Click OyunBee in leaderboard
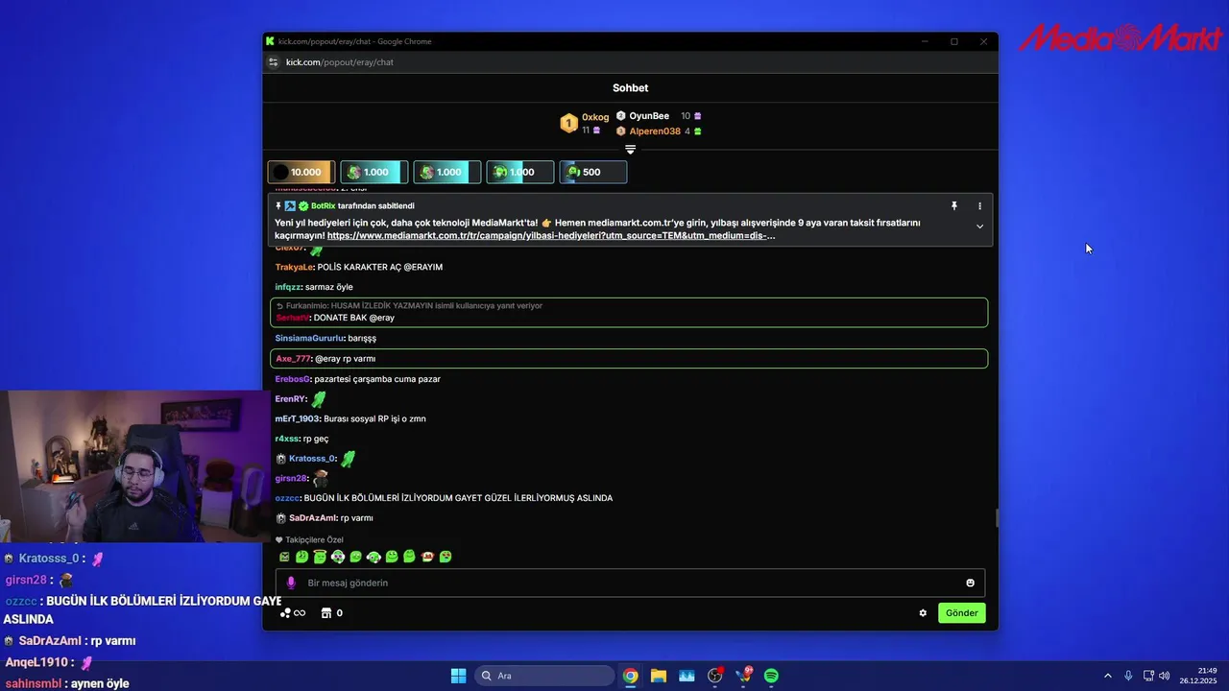 click(x=649, y=116)
